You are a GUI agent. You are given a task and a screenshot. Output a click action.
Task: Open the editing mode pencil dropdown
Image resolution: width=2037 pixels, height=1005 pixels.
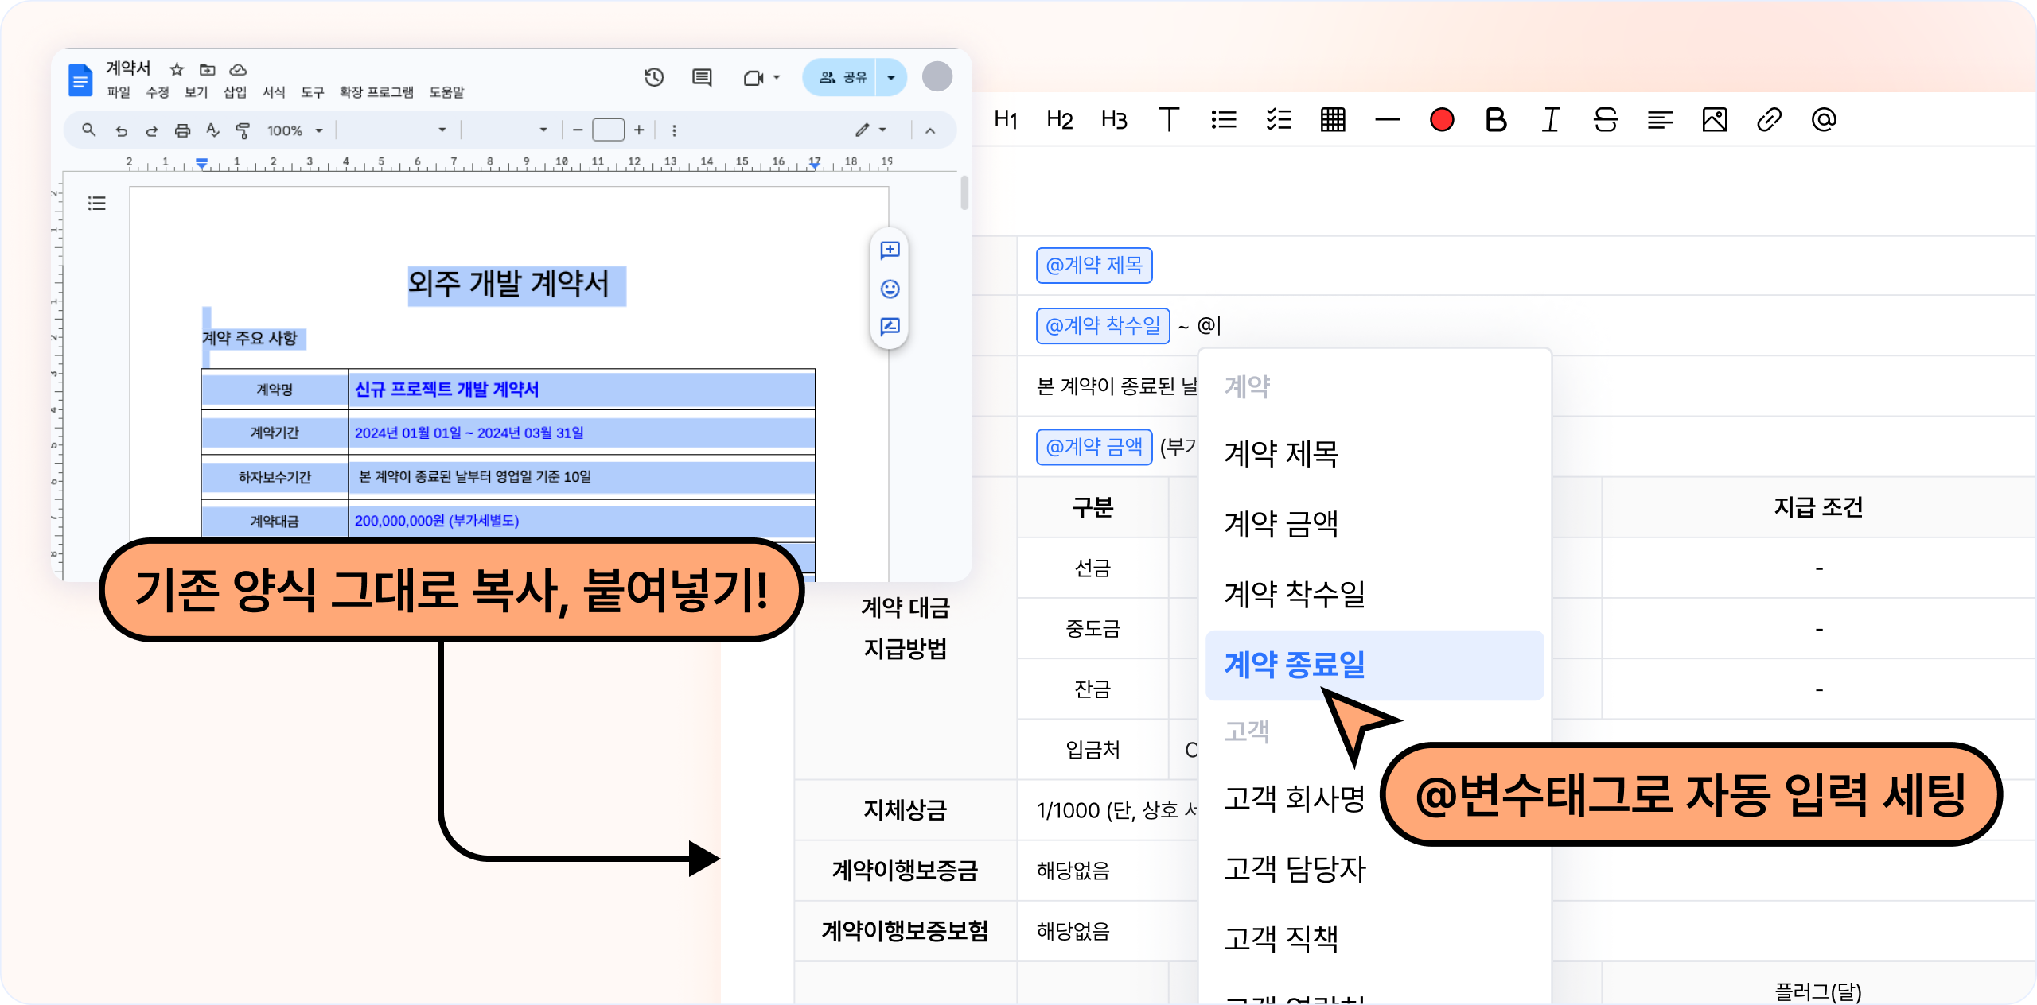[x=870, y=130]
